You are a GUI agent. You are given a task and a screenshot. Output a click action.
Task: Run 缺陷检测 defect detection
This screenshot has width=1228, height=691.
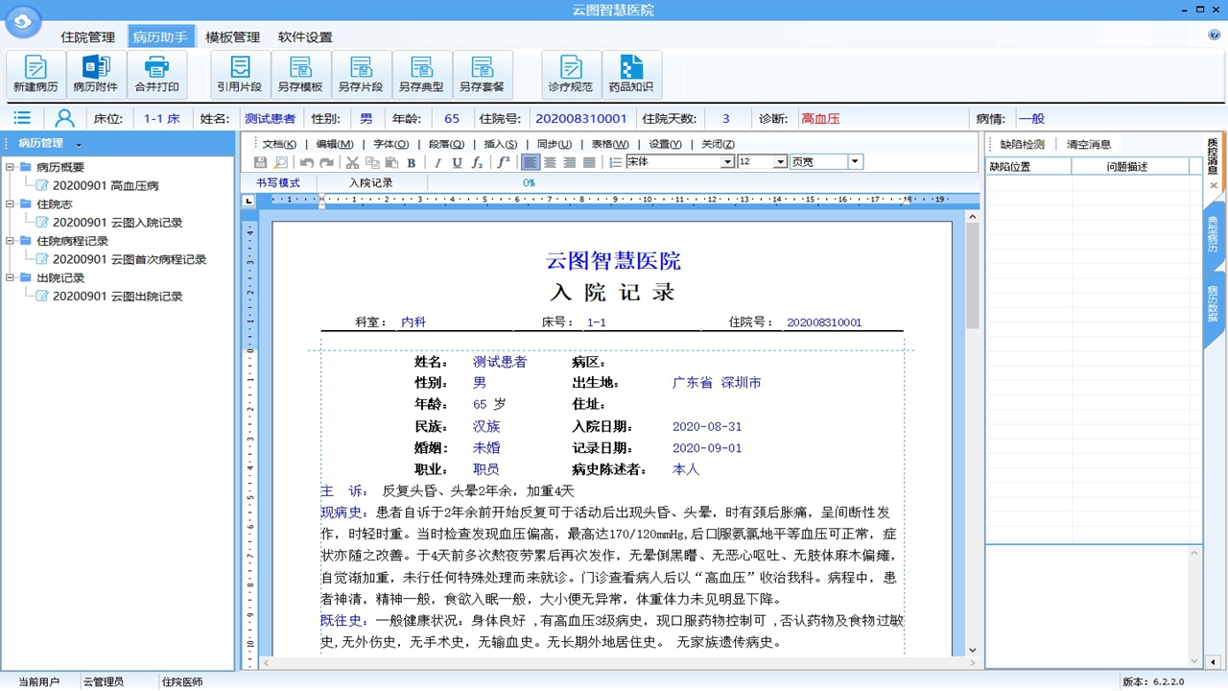click(x=1021, y=144)
